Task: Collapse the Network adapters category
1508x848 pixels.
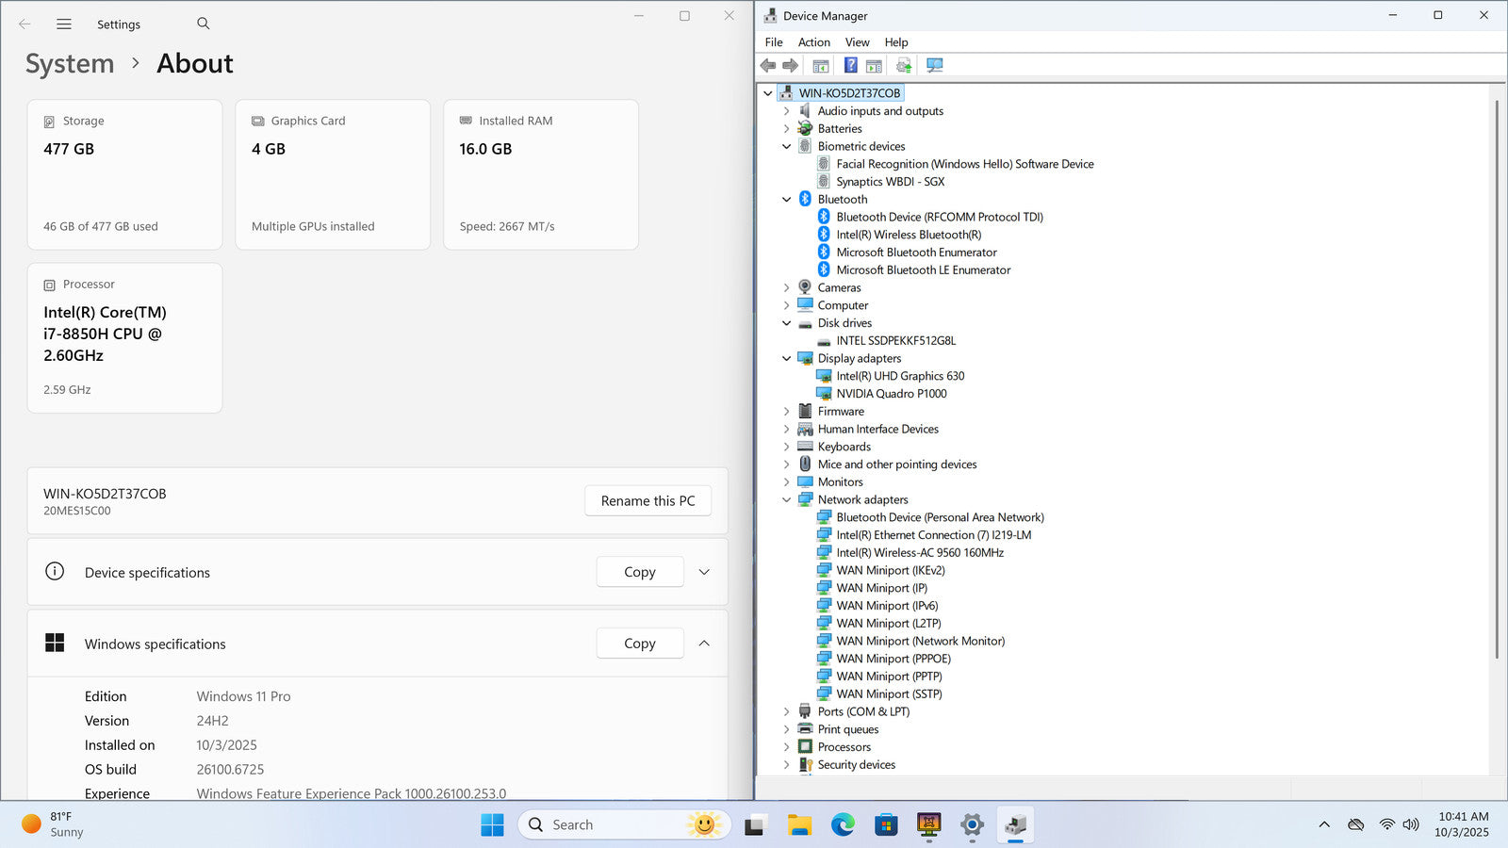Action: (787, 499)
